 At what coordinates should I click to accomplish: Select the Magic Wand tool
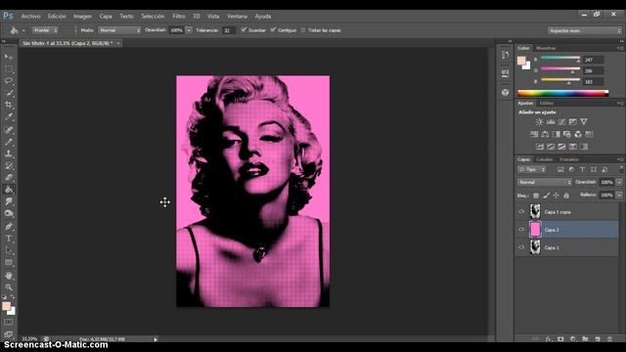(9, 93)
